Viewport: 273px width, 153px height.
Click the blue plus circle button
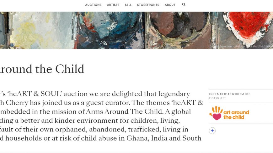coord(212,131)
